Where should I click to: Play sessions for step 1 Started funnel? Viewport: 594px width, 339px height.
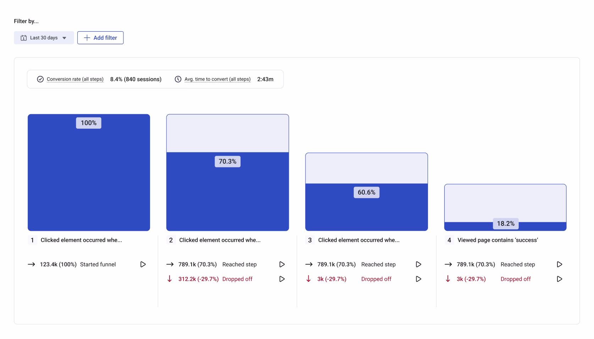(143, 264)
